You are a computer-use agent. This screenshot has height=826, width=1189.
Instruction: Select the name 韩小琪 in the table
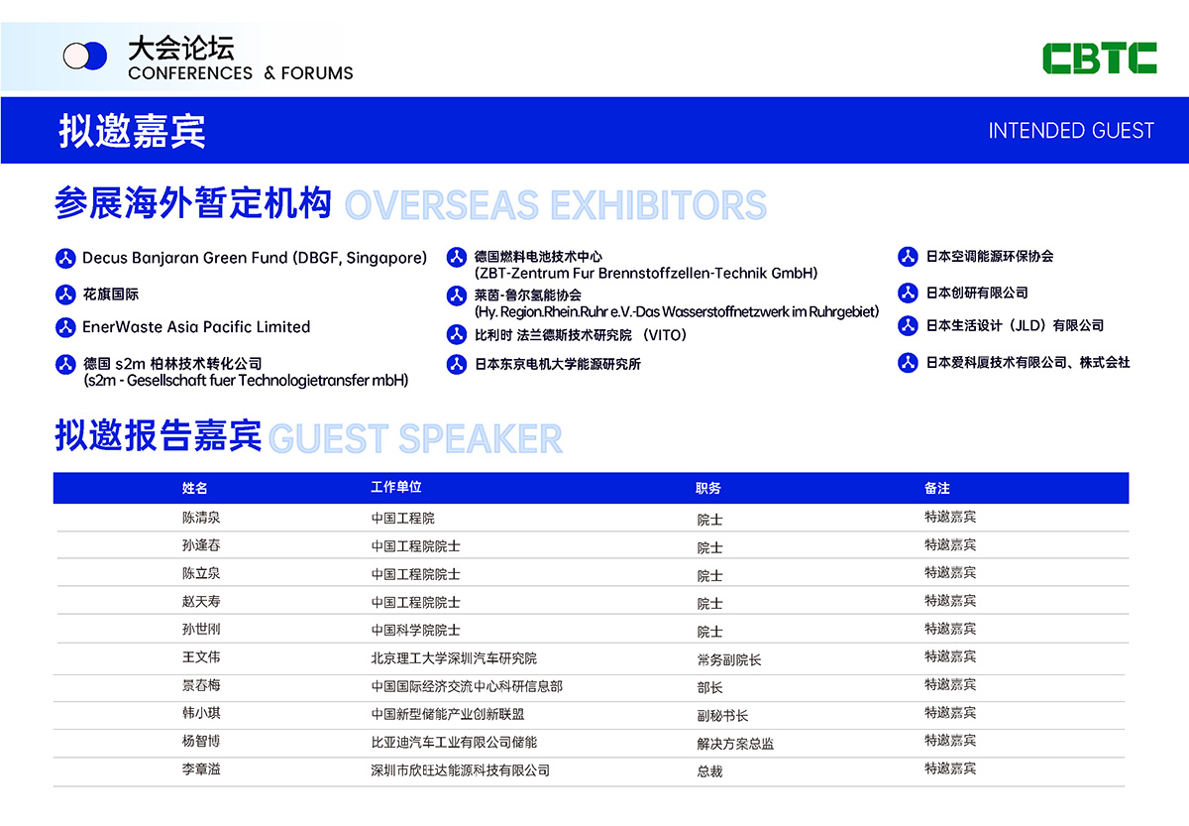[201, 714]
